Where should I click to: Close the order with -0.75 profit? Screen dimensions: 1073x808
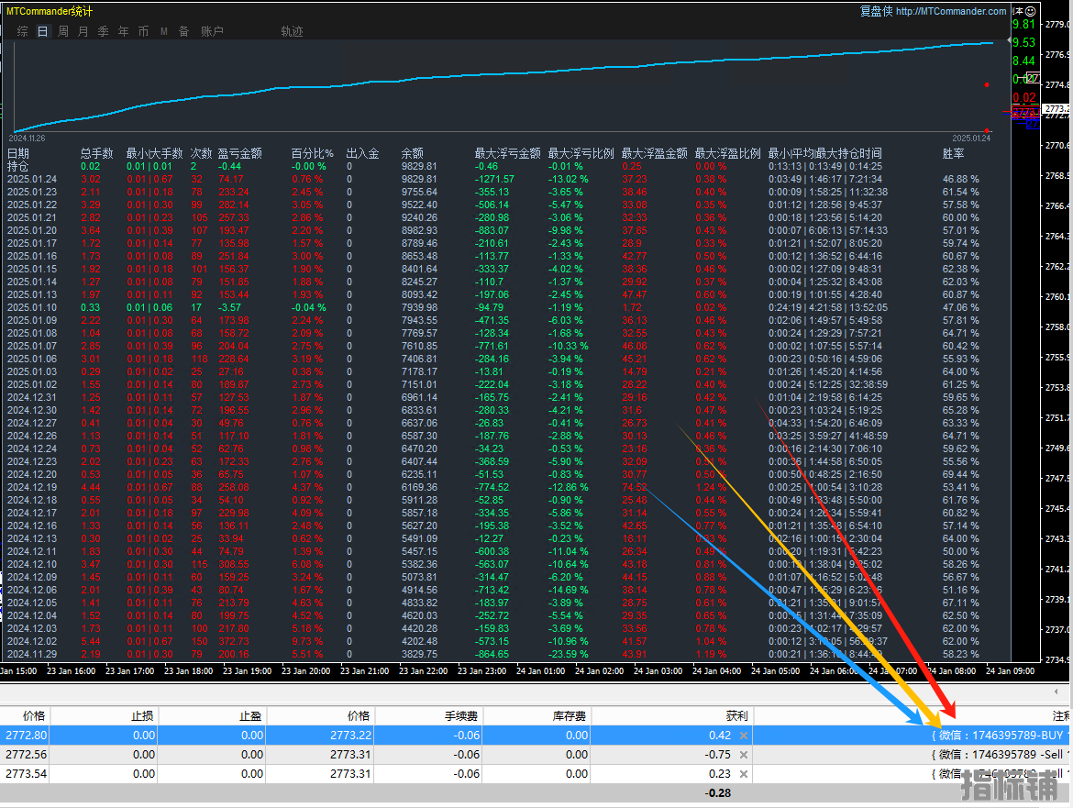[744, 755]
